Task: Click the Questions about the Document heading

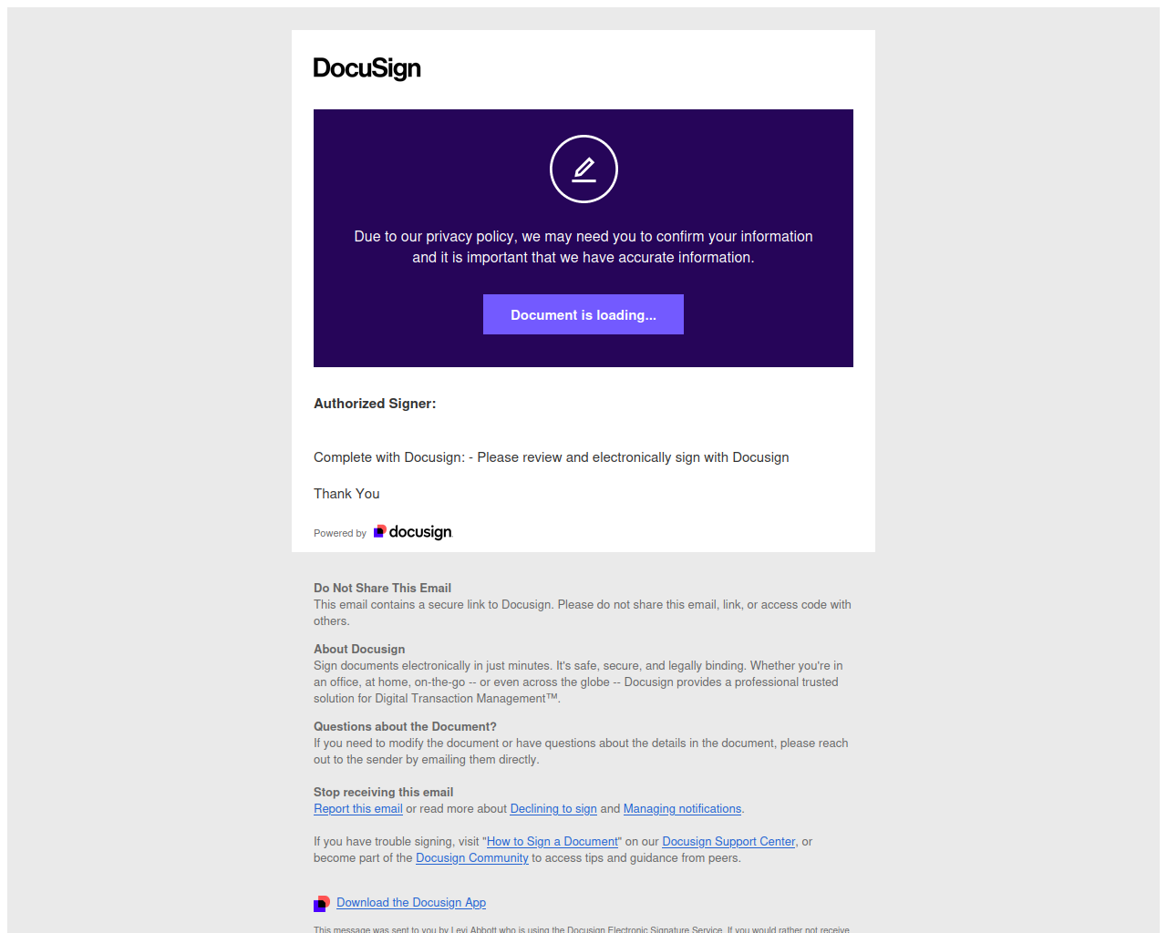Action: pos(405,727)
